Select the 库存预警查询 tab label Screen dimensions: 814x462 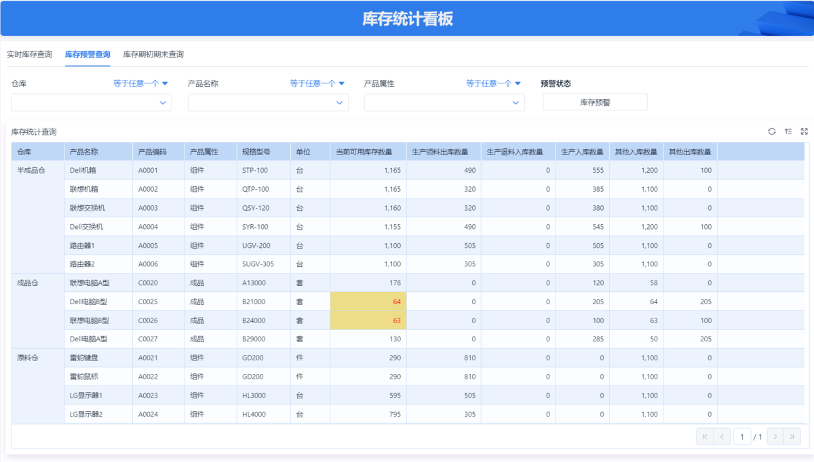click(x=87, y=54)
